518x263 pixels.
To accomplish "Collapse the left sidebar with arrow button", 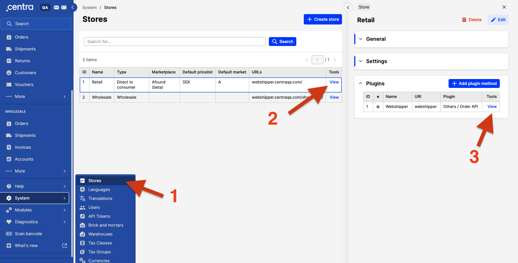I will (73, 7).
